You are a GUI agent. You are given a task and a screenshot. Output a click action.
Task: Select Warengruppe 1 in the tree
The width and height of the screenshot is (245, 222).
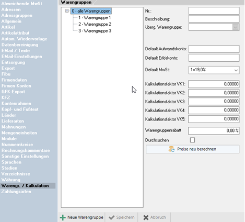(95, 18)
